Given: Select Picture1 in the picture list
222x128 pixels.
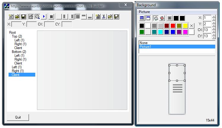Looking at the screenshot, I should (x=176, y=47).
